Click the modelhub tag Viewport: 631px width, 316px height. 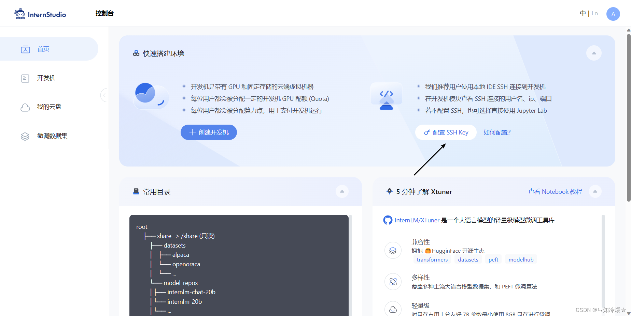coord(521,259)
